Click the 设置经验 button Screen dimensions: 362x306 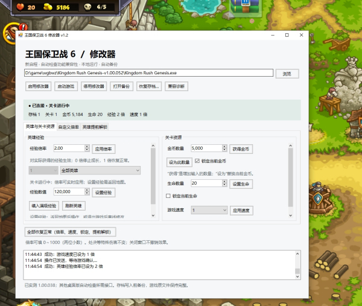coord(103,193)
